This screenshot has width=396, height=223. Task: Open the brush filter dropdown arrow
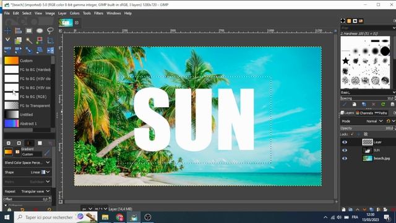(394, 27)
